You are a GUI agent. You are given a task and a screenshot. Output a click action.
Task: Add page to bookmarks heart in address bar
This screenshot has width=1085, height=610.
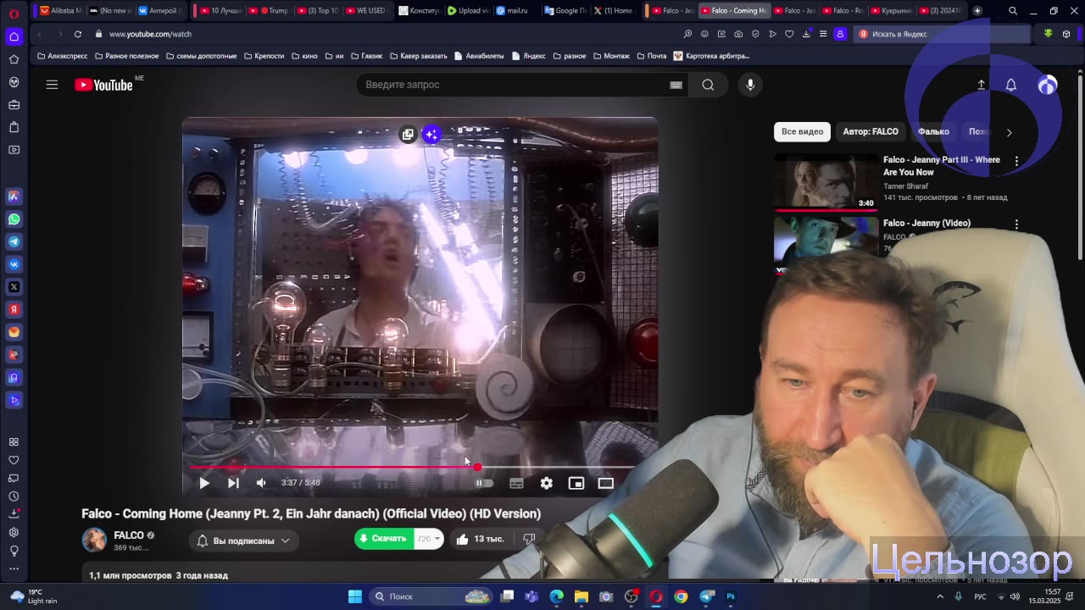click(x=789, y=34)
